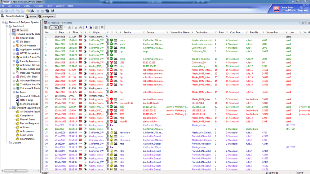Expand the IPSEC VPN Blade node
The image size is (310, 174).
click(14, 76)
